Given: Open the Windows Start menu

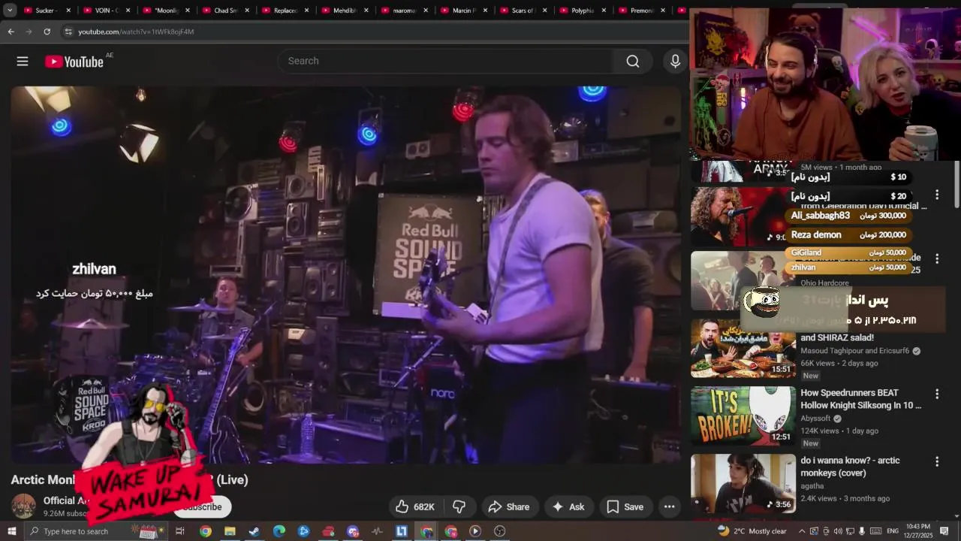Looking at the screenshot, I should point(11,531).
